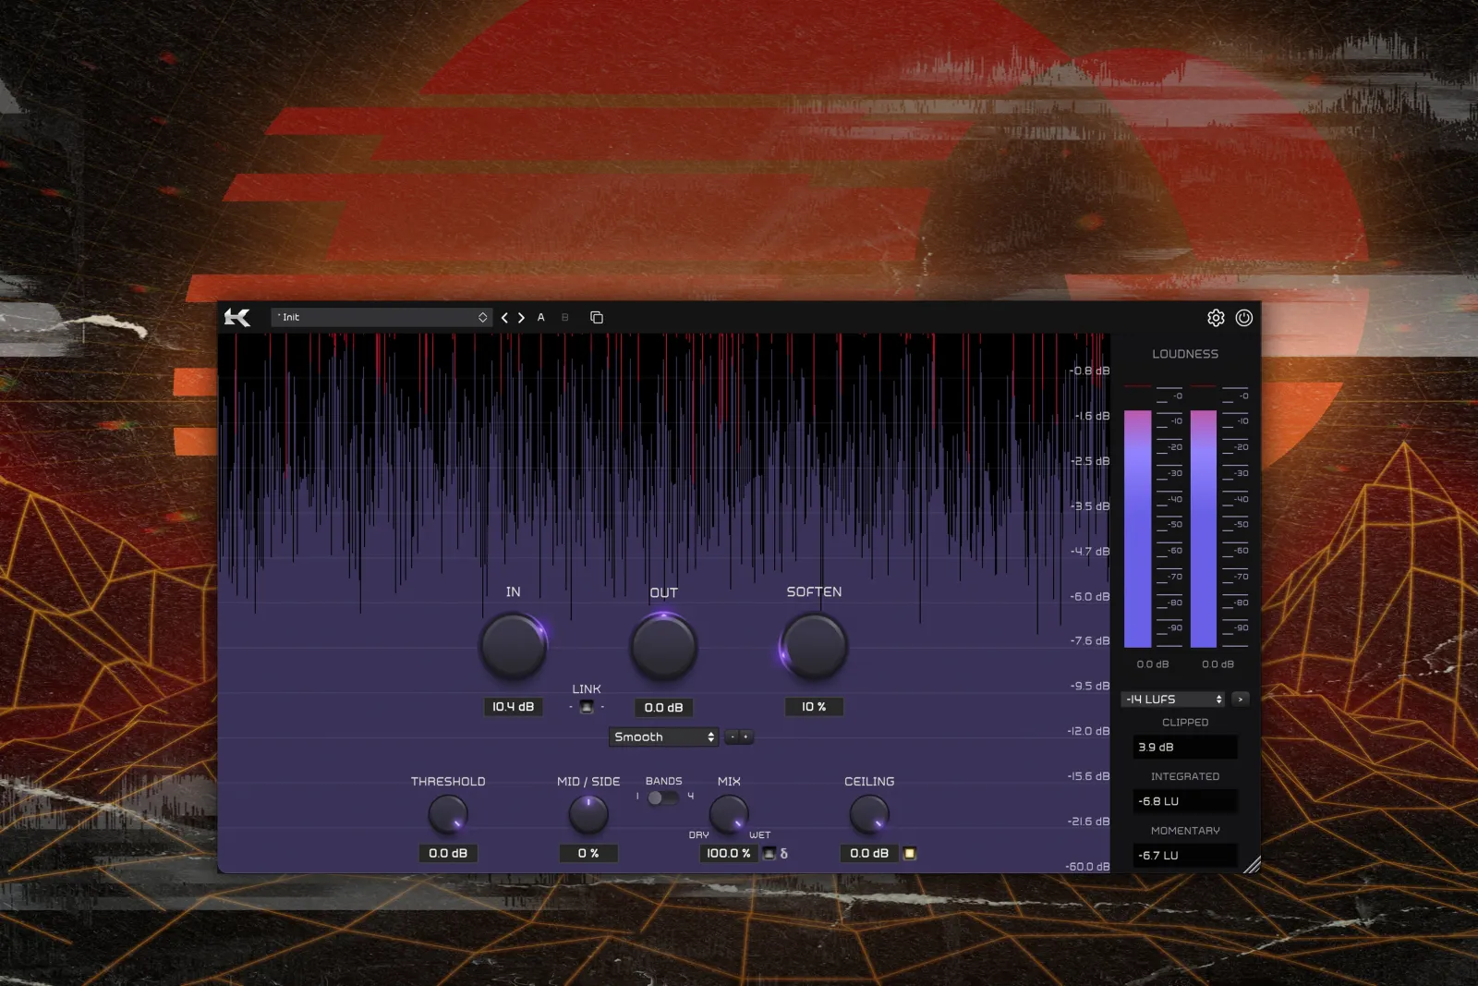Click the -12.0 dB scale label
Screen dimensions: 1478x986
1089,731
